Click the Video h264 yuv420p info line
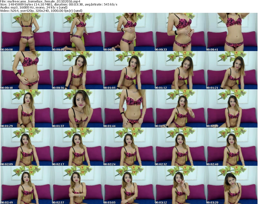The image size is (258, 204). 41,11
